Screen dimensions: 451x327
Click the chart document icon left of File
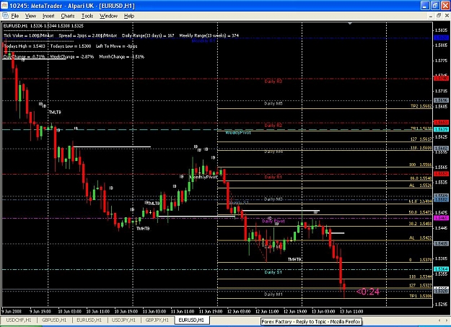coord(5,16)
